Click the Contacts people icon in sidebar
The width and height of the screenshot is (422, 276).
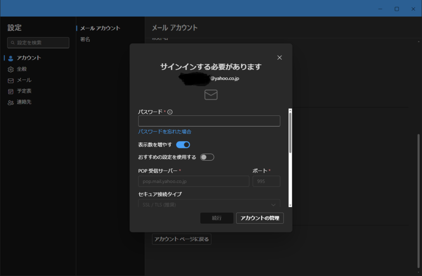point(11,103)
